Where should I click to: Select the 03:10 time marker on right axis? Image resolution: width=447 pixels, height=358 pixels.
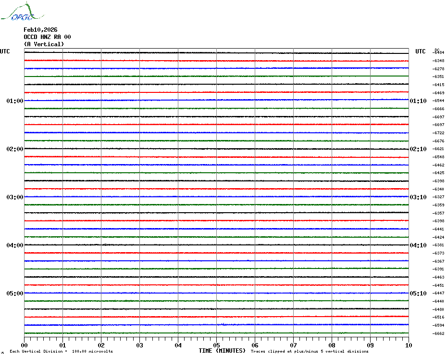tap(418, 197)
